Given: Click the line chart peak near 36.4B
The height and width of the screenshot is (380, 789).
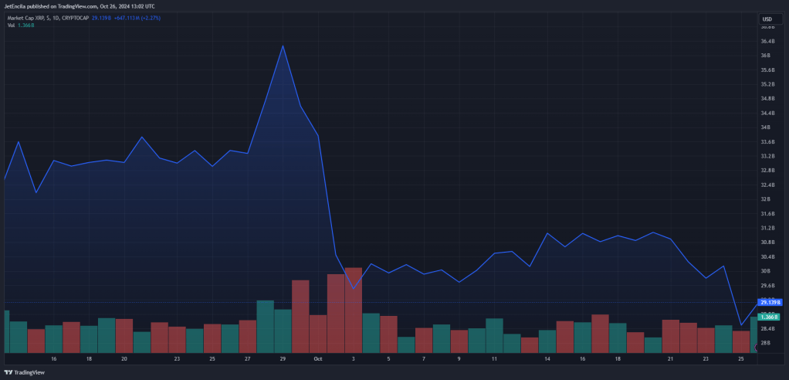Looking at the screenshot, I should click(283, 46).
